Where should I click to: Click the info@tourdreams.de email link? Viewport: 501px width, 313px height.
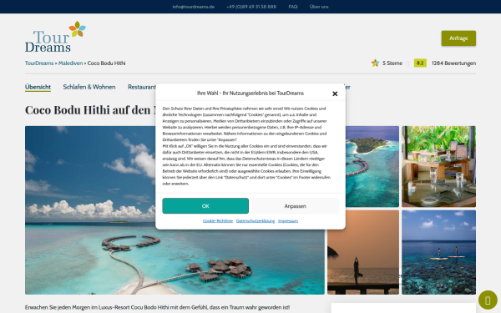[x=194, y=7]
